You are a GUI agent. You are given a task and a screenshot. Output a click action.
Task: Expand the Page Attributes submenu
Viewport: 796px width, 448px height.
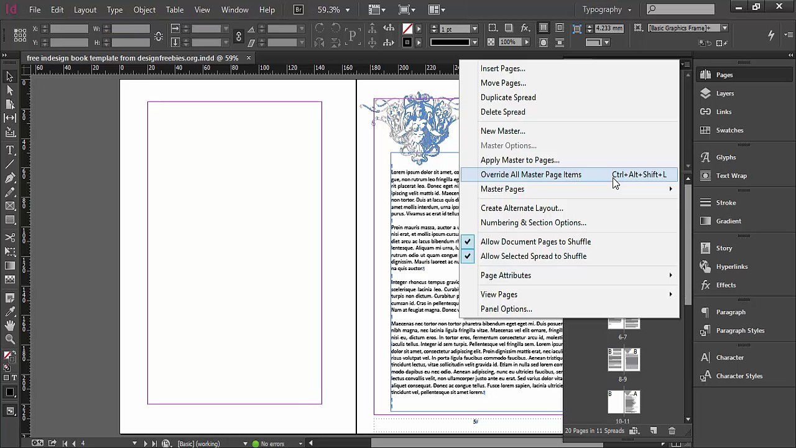569,276
